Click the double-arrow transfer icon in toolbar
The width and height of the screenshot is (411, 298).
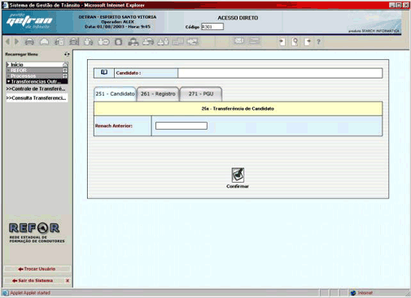coord(193,41)
